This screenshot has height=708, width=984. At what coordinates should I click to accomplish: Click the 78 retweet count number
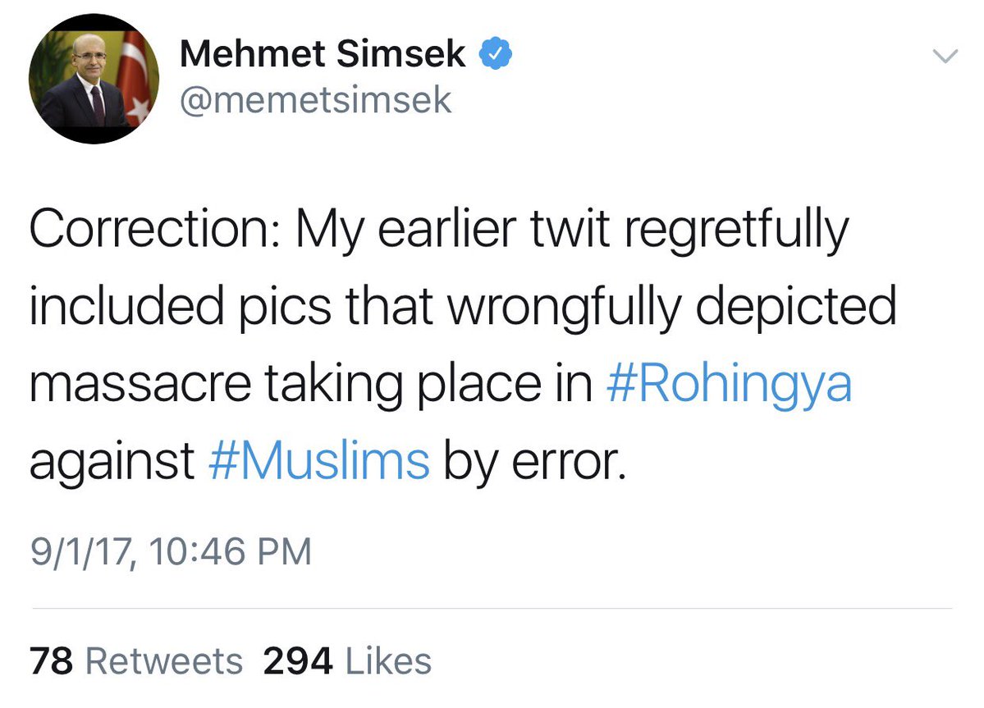(52, 661)
